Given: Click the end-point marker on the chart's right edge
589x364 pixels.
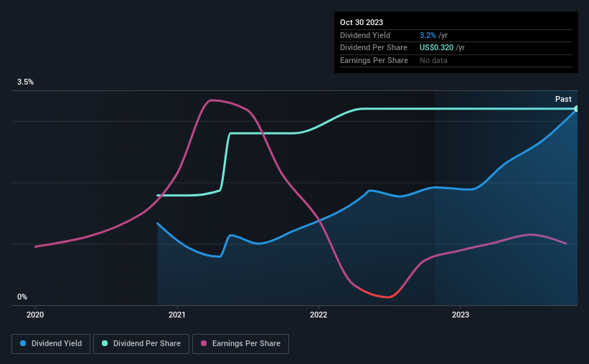Looking at the screenshot, I should point(577,109).
